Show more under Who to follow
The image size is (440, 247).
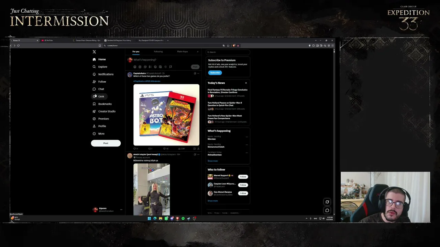pos(212,201)
